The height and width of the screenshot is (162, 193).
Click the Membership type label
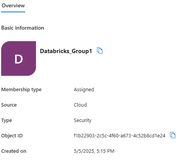[x=21, y=90]
